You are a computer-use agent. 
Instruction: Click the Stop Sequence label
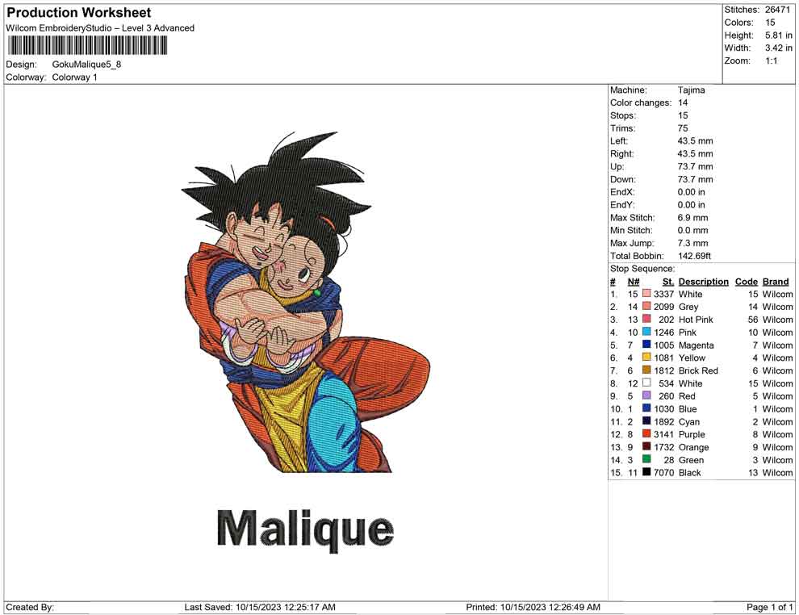(x=642, y=269)
